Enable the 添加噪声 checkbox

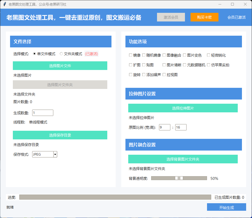(x=144, y=75)
